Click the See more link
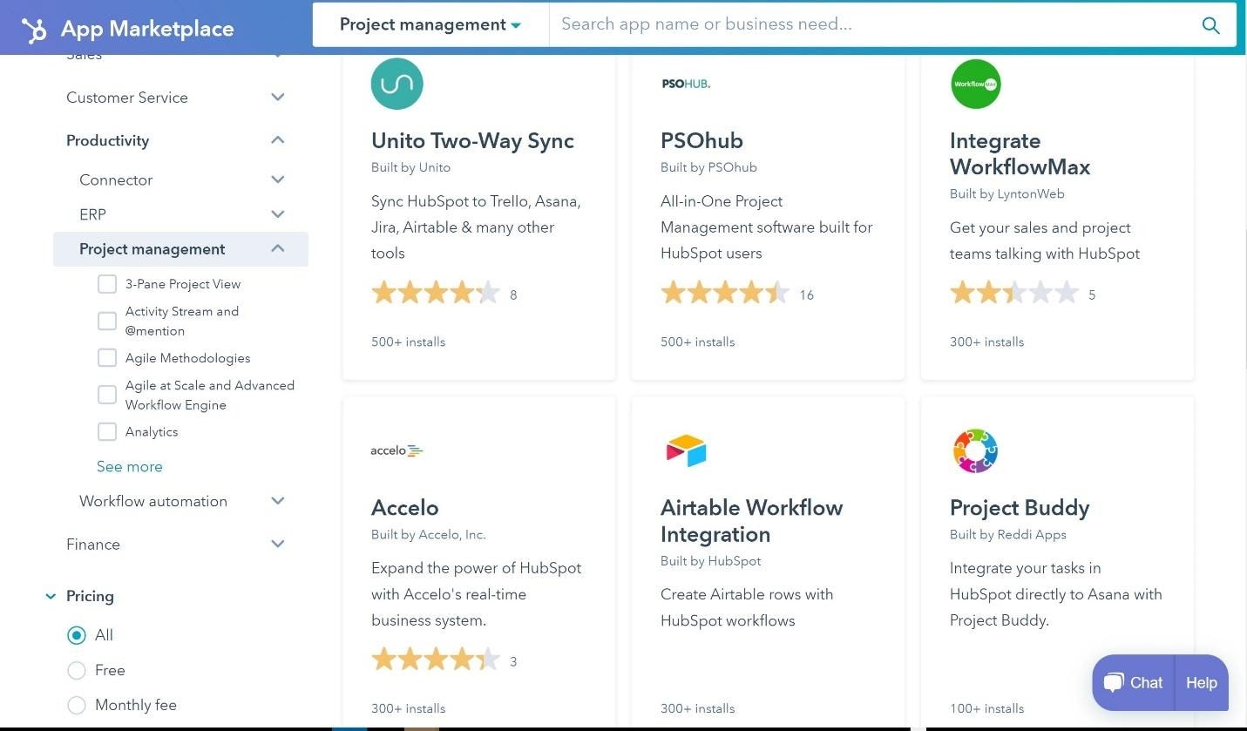1247x731 pixels. [129, 466]
